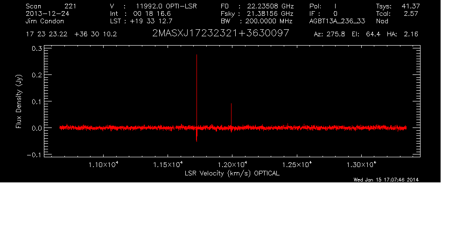Viewport: 449px width, 228px height.
Task: Click F0 frequency 22.23508 GHz
Action: pos(270,6)
